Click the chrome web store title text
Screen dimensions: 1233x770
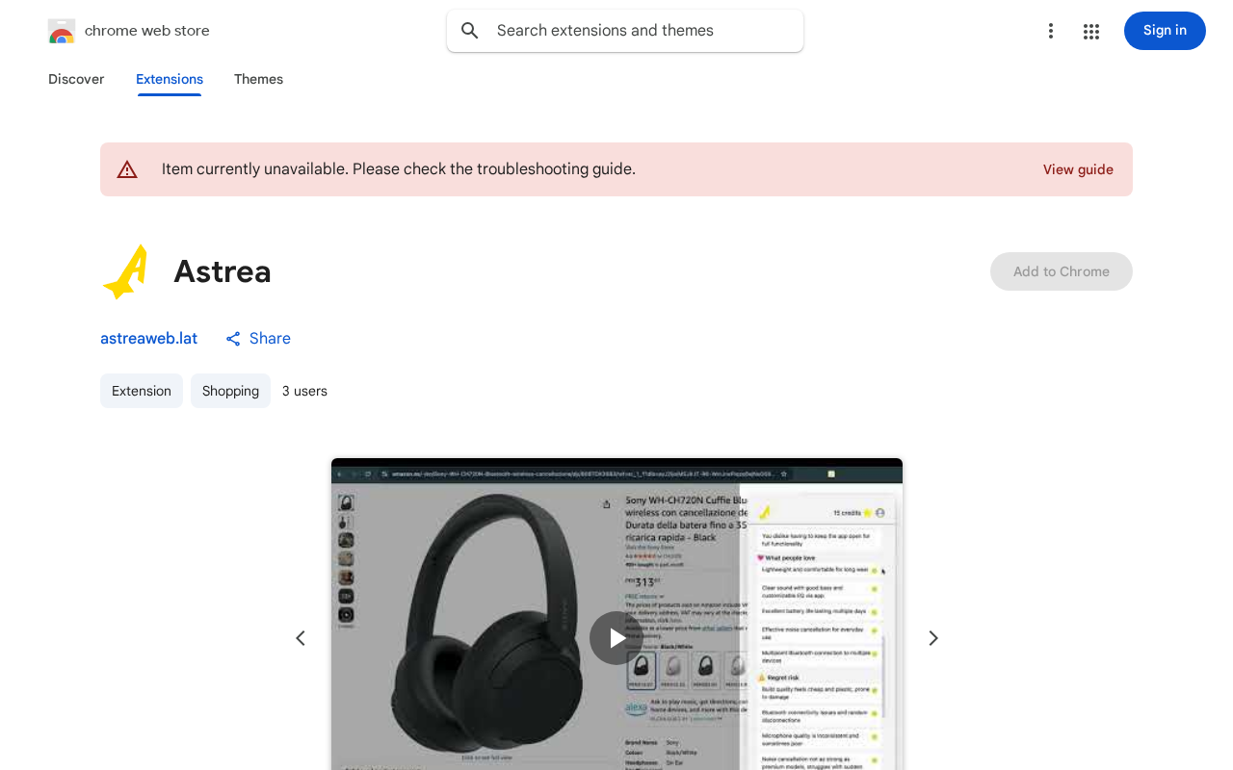tap(147, 31)
